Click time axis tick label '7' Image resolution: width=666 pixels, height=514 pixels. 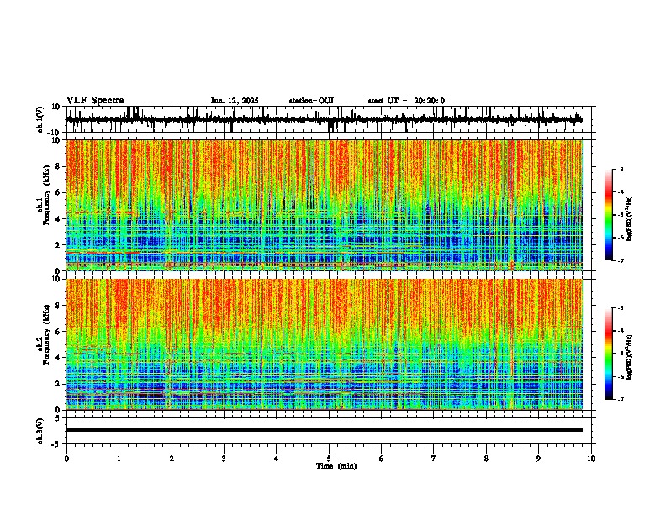coord(434,459)
